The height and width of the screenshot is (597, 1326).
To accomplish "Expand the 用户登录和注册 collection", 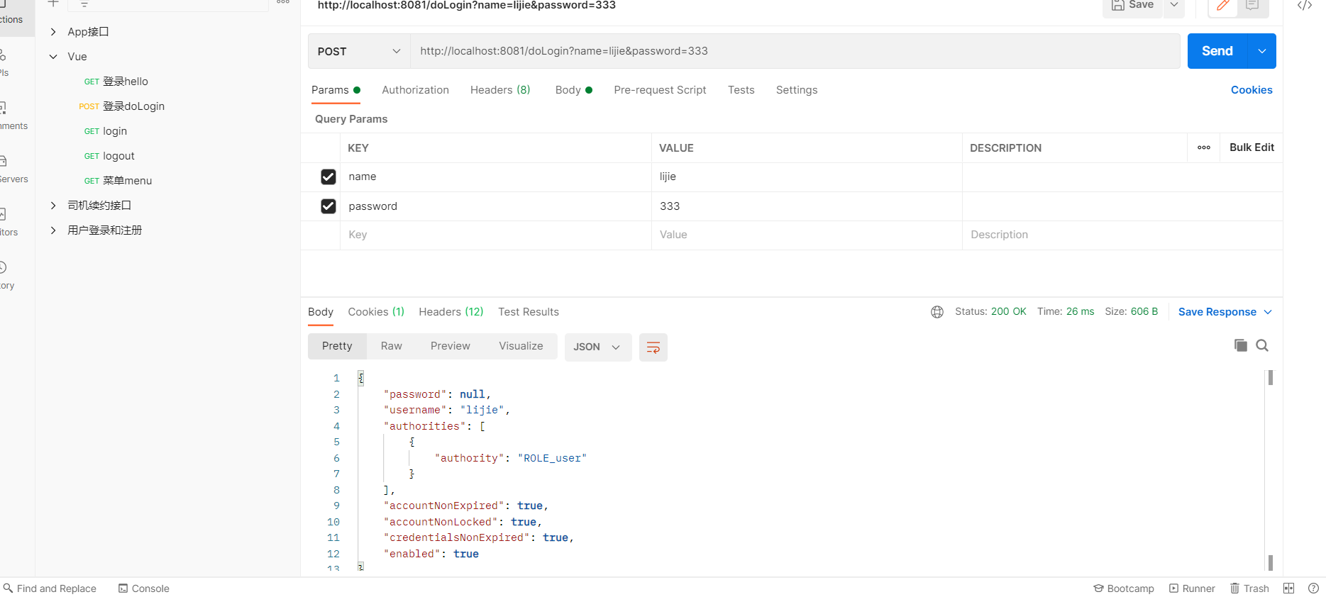I will point(53,230).
